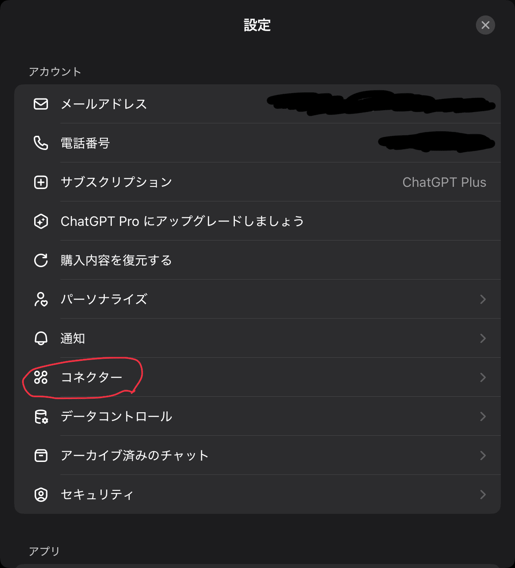Expand the パーソナライズ settings via its chevron
This screenshot has height=568, width=515.
coord(483,299)
